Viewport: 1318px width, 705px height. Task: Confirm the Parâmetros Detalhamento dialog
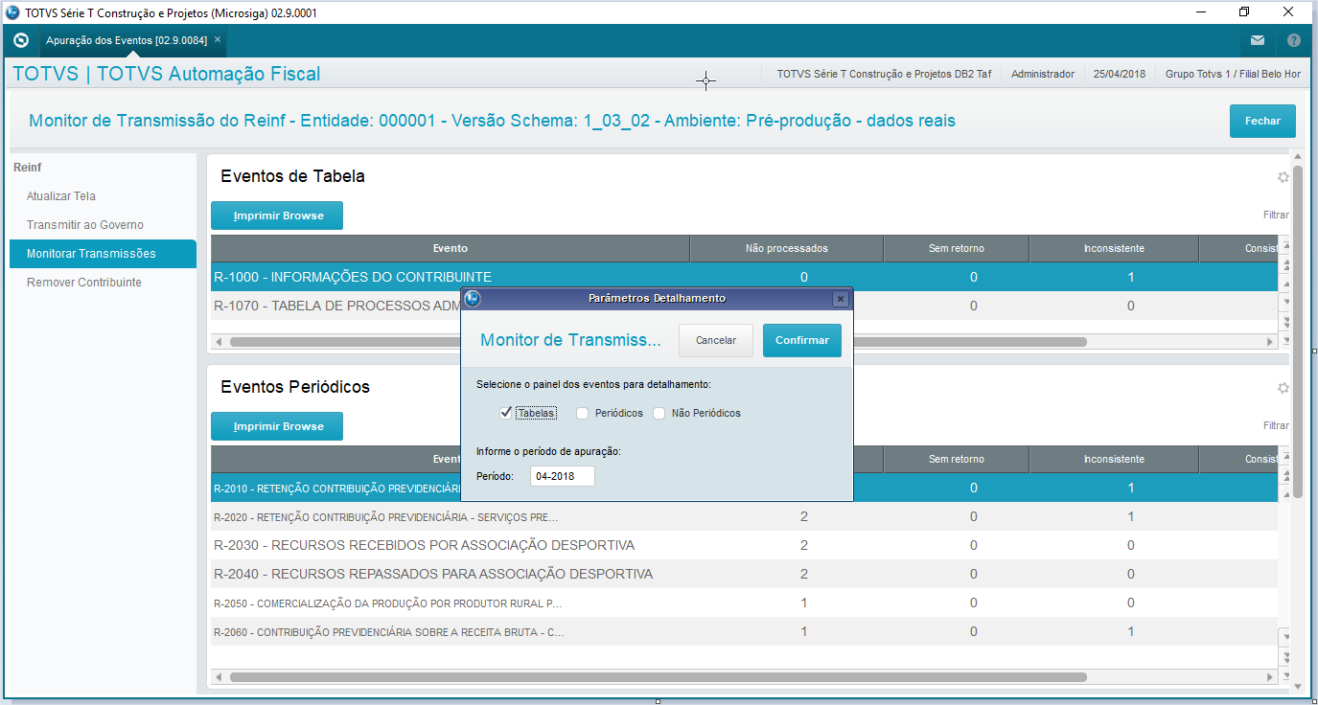click(x=802, y=340)
